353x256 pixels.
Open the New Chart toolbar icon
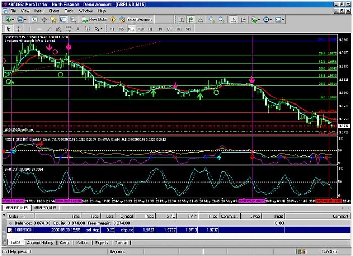(x=8, y=20)
